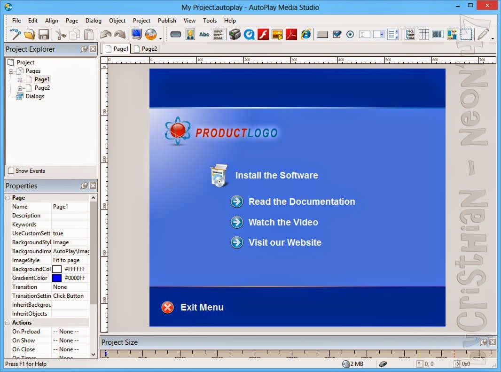
Task: Click the Properties scrollbar down arrow
Action: 94,354
